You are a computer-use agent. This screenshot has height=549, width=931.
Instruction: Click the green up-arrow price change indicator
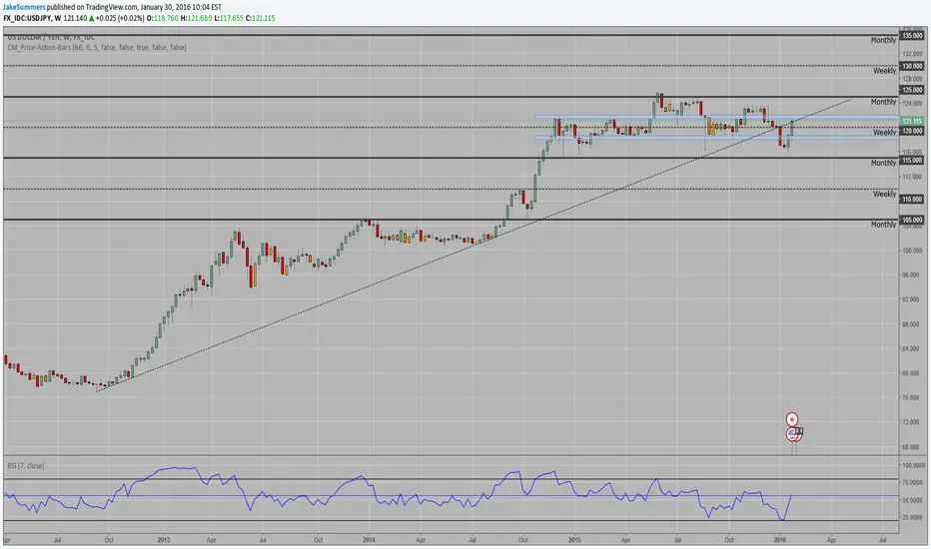click(92, 18)
